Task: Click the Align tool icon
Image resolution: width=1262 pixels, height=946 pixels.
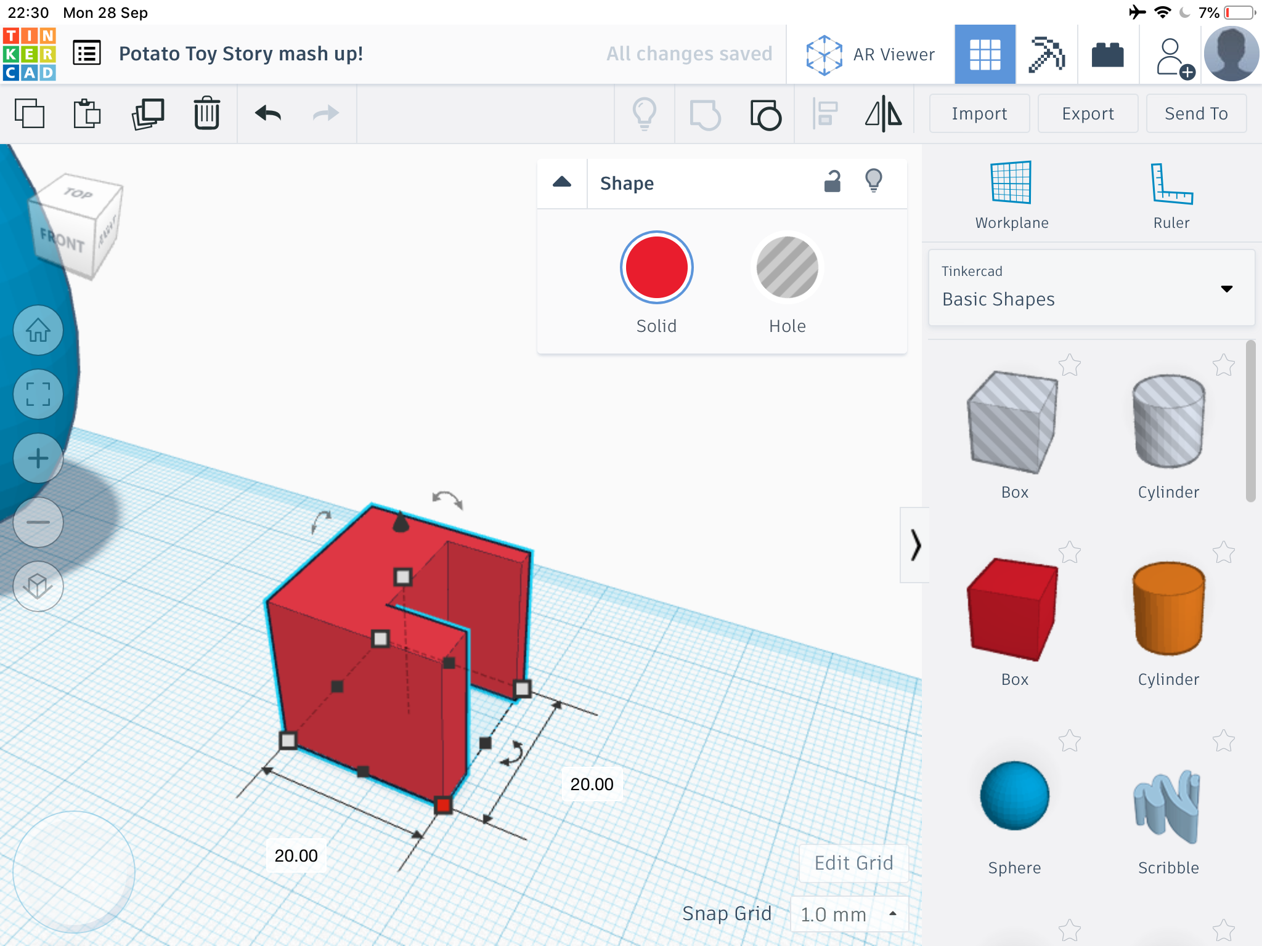Action: coord(825,114)
